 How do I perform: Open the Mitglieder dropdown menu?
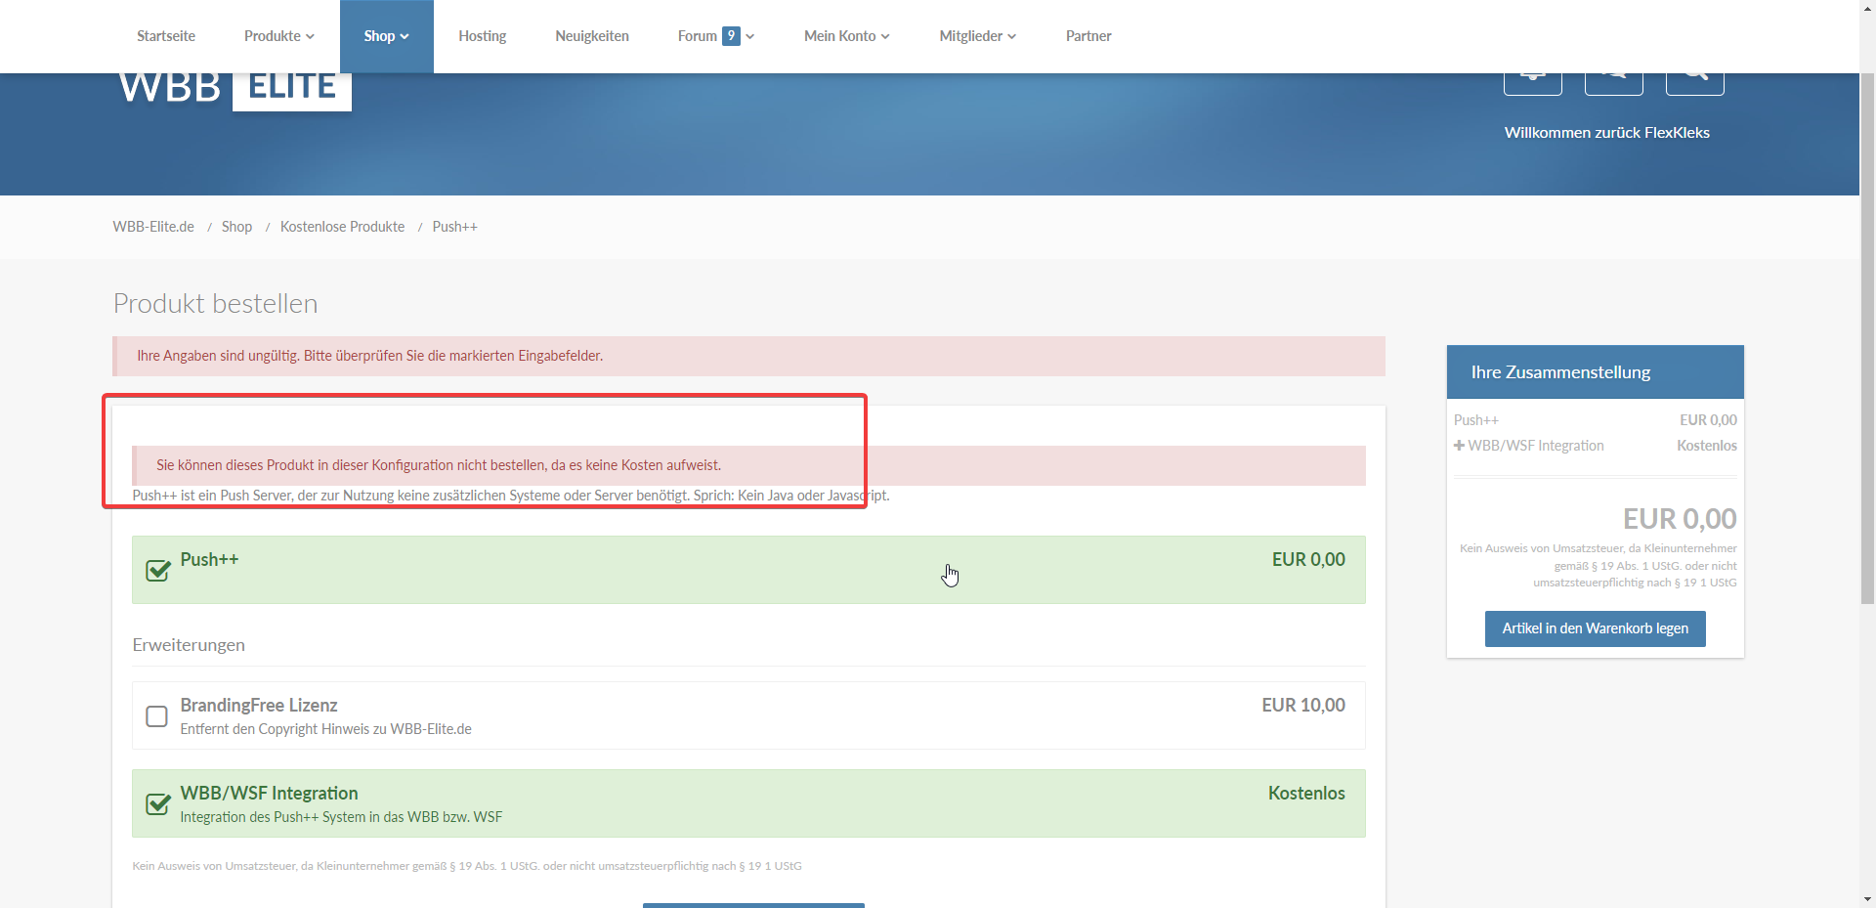(977, 36)
